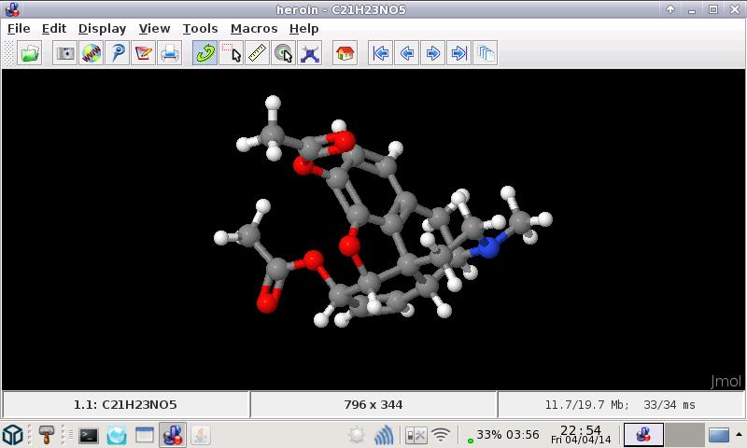Launch the paint roller tool in taskbar
This screenshot has height=448, width=747.
click(47, 435)
